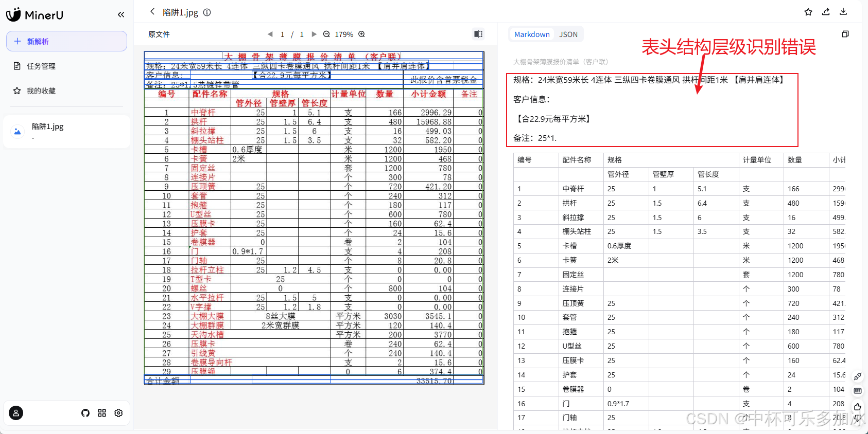Click the 数量 column header

coord(806,160)
